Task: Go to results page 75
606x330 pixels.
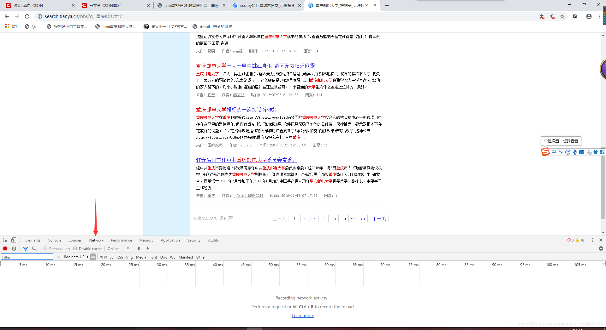Action: [363, 219]
